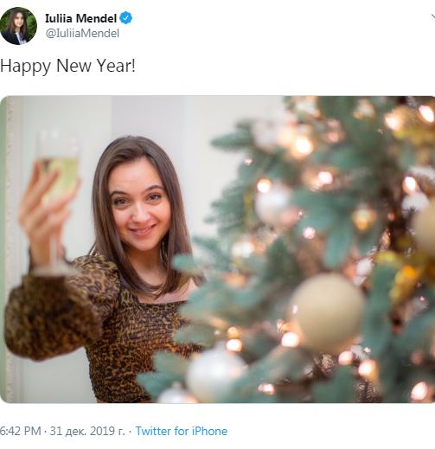Viewport: 435px width, 449px height.
Task: Select the Happy New Year! tweet text
Action: coord(67,66)
